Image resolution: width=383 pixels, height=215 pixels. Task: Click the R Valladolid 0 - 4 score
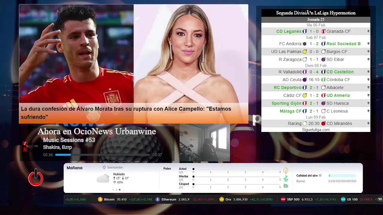point(314,72)
